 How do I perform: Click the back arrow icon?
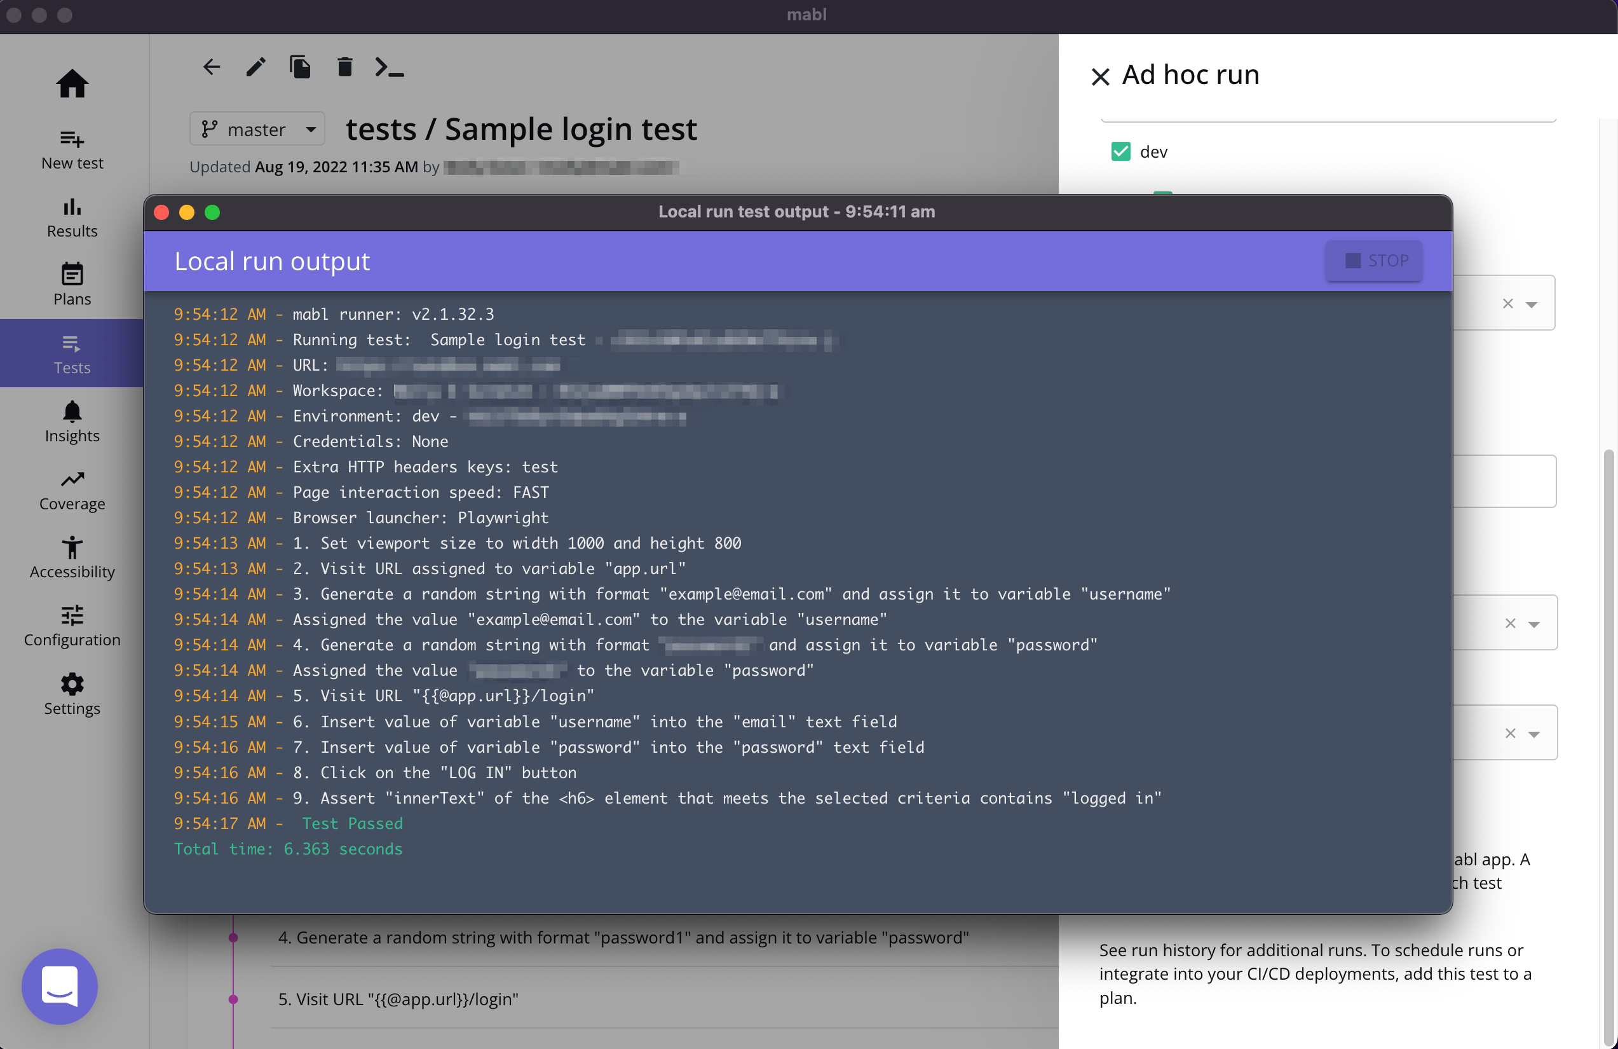coord(212,67)
